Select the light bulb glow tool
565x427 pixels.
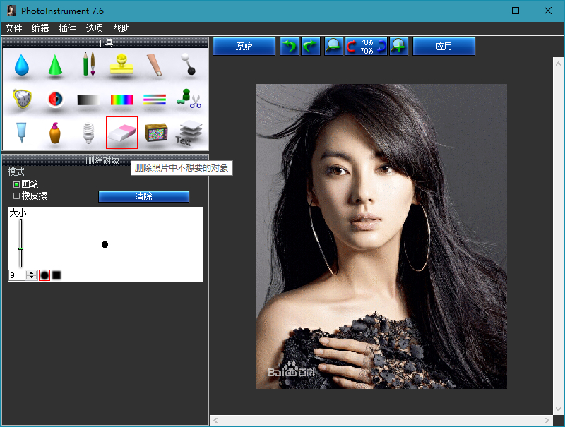point(89,131)
